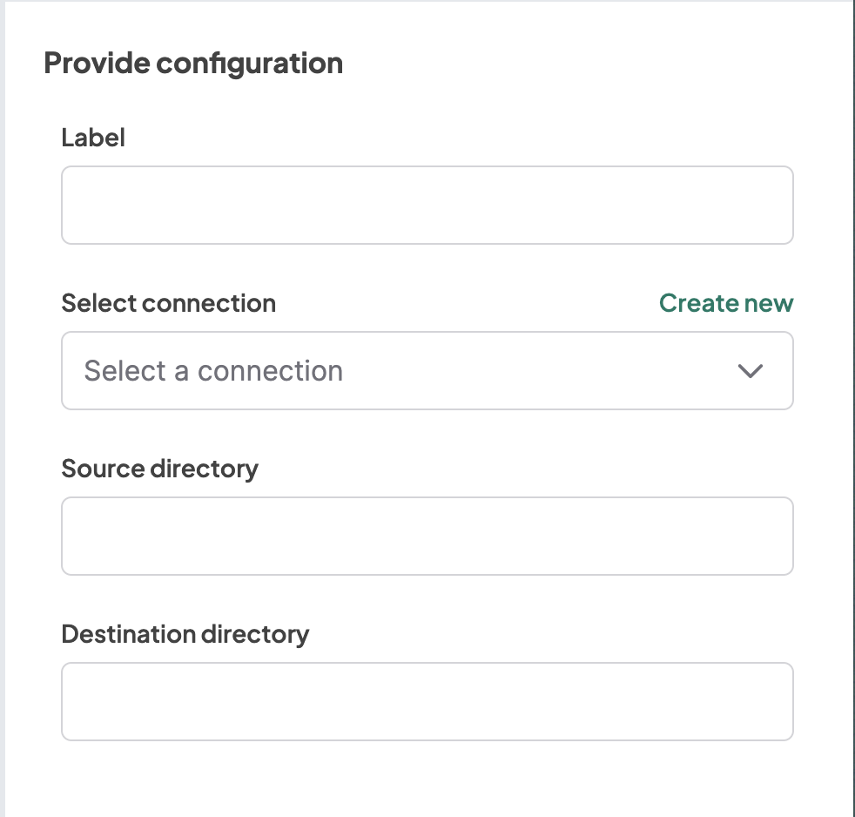Focus the Label input field

coord(427,206)
